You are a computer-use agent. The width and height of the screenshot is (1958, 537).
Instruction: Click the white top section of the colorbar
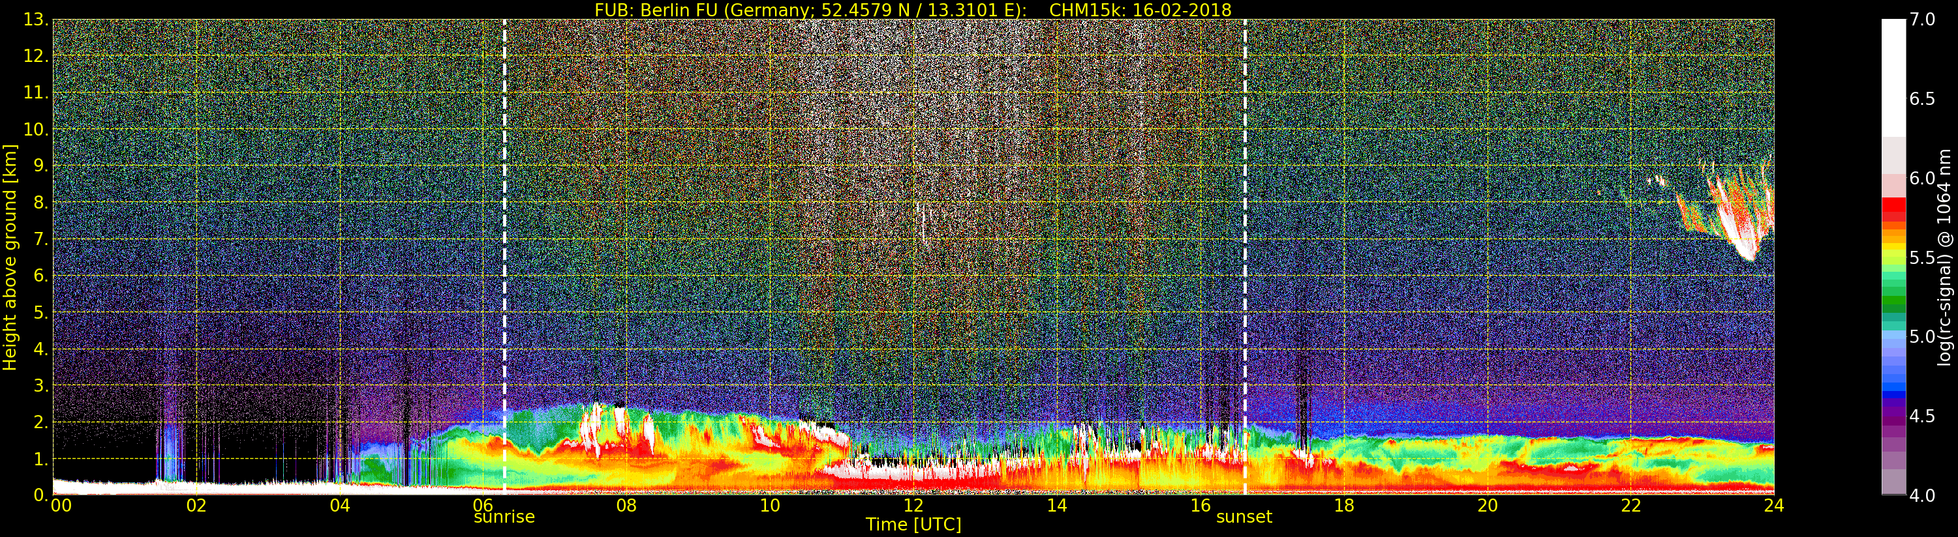coord(1893,76)
